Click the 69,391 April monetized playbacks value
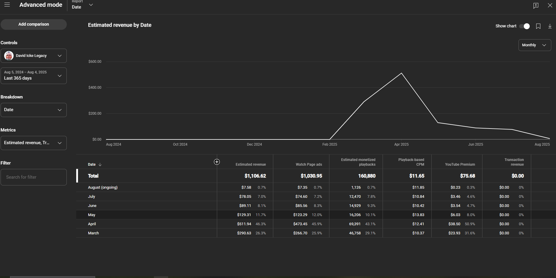This screenshot has height=278, width=556. tap(355, 224)
